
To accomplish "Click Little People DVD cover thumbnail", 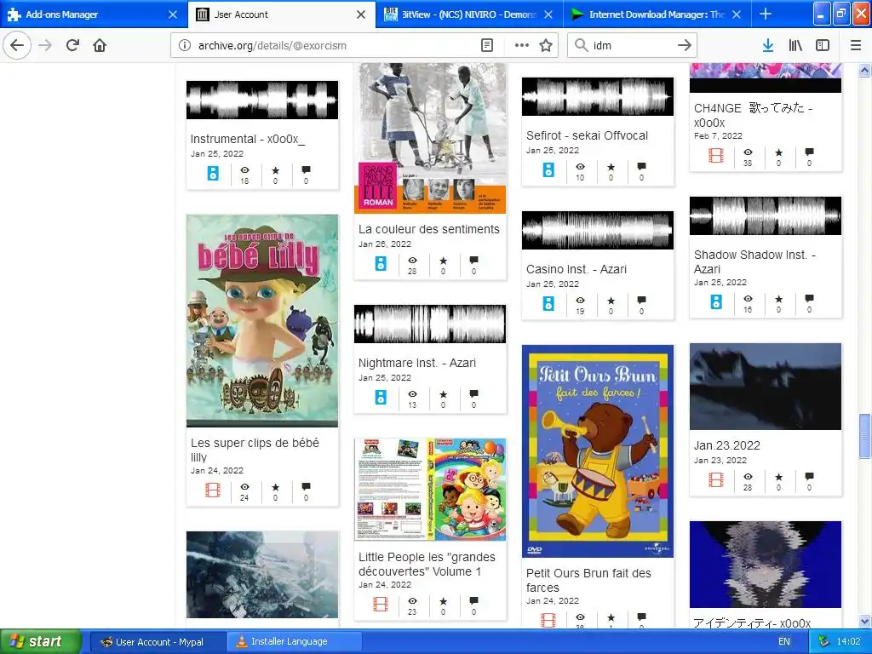I will [x=430, y=490].
